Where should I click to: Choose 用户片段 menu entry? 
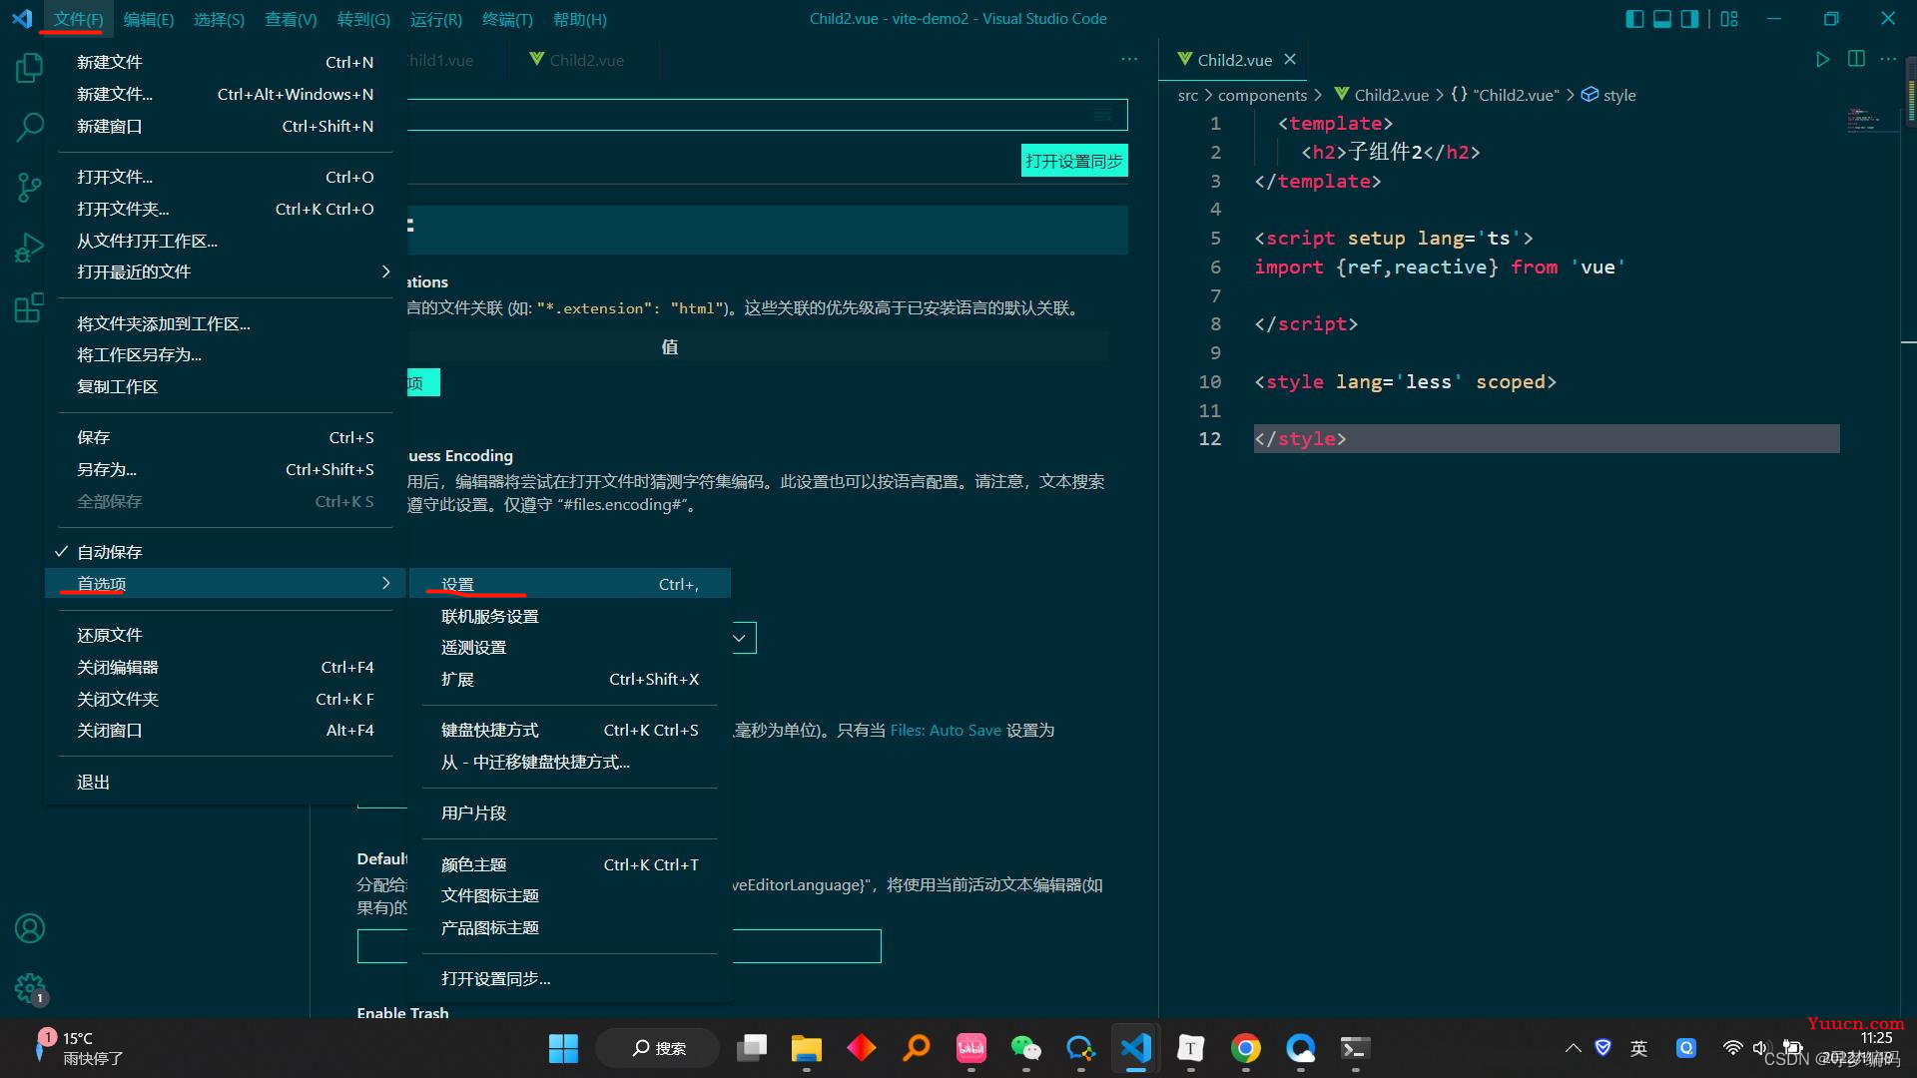click(570, 812)
